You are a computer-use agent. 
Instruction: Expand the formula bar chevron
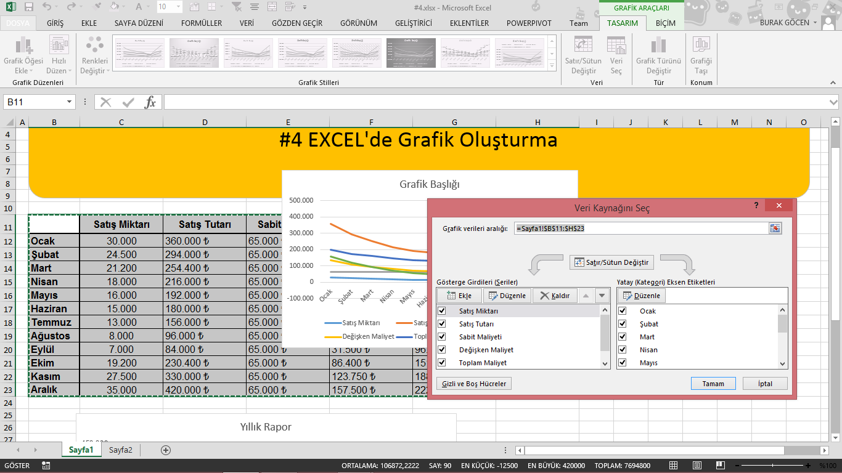click(x=834, y=102)
